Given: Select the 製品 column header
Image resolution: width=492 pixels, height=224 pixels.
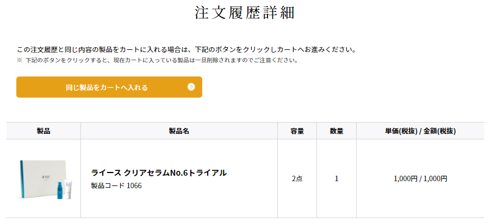Looking at the screenshot, I should click(43, 131).
